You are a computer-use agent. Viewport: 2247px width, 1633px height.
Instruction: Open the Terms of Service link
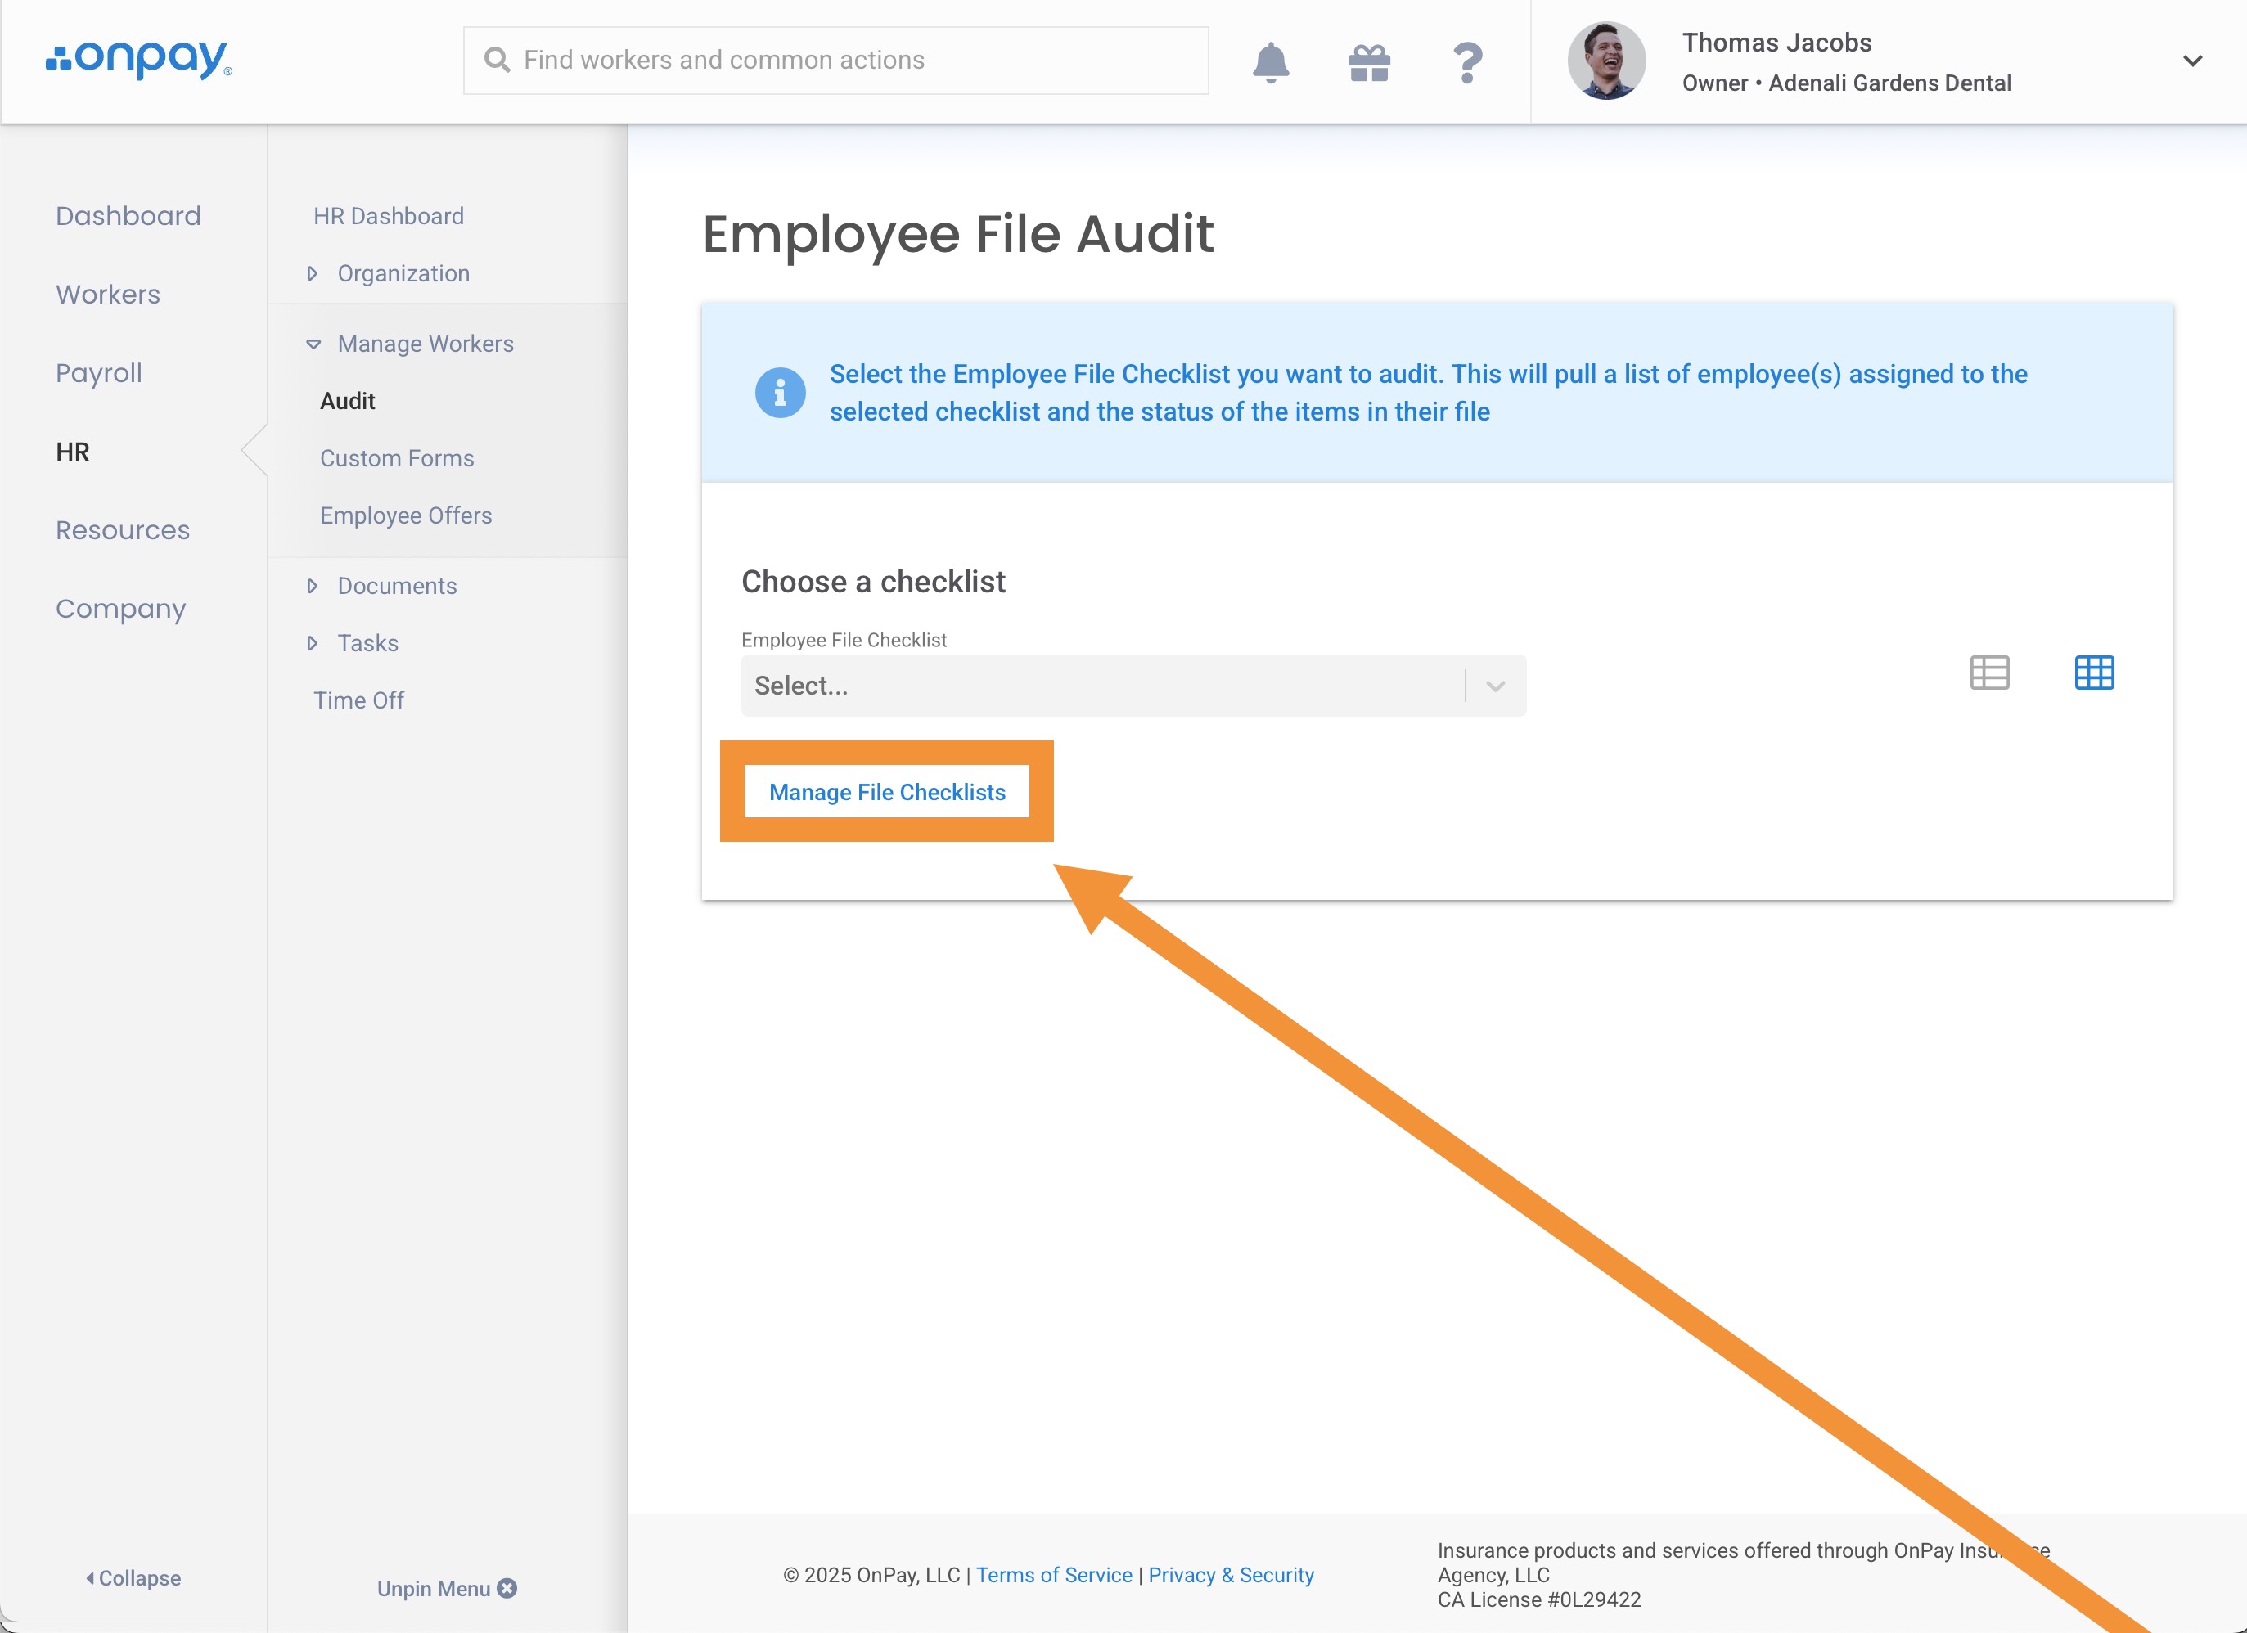(1054, 1575)
